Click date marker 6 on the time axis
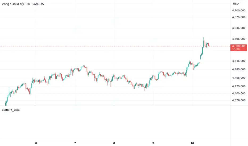 36,143
